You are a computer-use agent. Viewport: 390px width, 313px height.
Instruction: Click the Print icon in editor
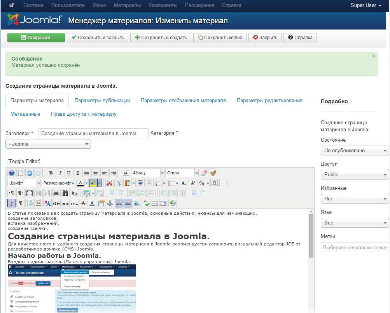(56, 193)
